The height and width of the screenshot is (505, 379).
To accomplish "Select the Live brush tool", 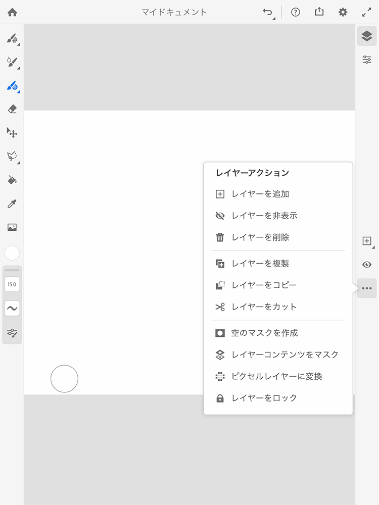I will pos(12,62).
